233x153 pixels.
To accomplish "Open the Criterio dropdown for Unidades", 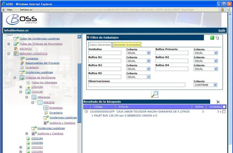I will click(x=138, y=53).
